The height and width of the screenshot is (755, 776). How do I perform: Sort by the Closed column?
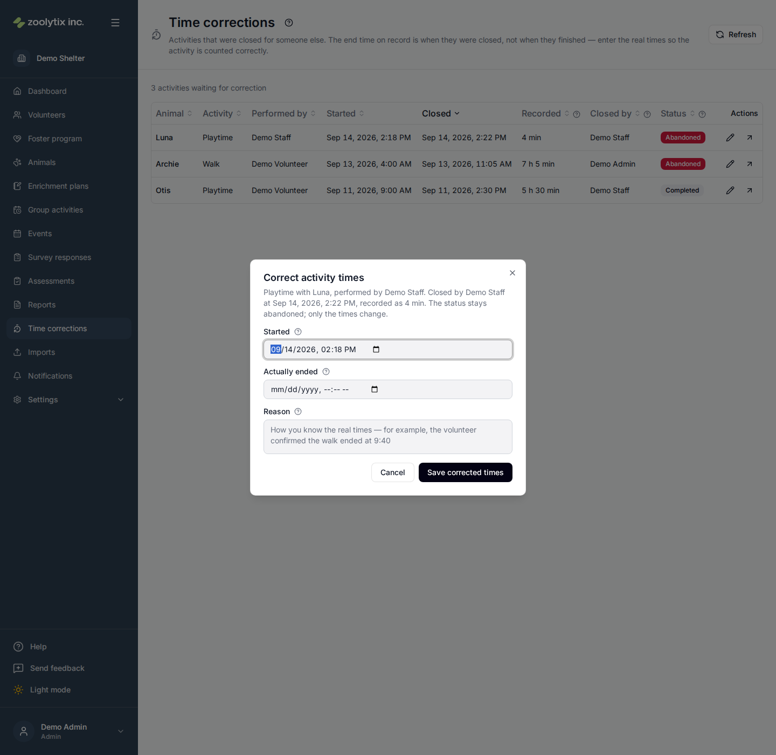(440, 113)
